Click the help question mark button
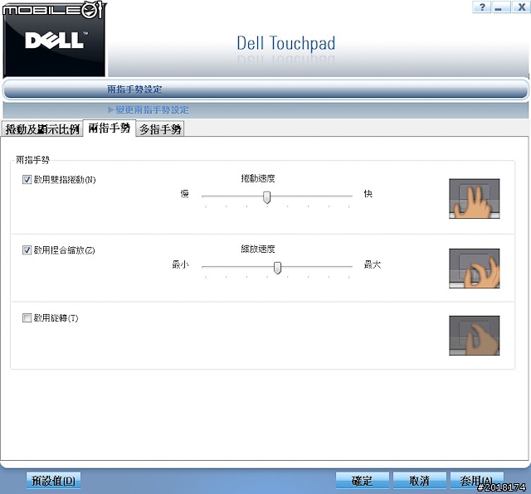 click(x=482, y=7)
